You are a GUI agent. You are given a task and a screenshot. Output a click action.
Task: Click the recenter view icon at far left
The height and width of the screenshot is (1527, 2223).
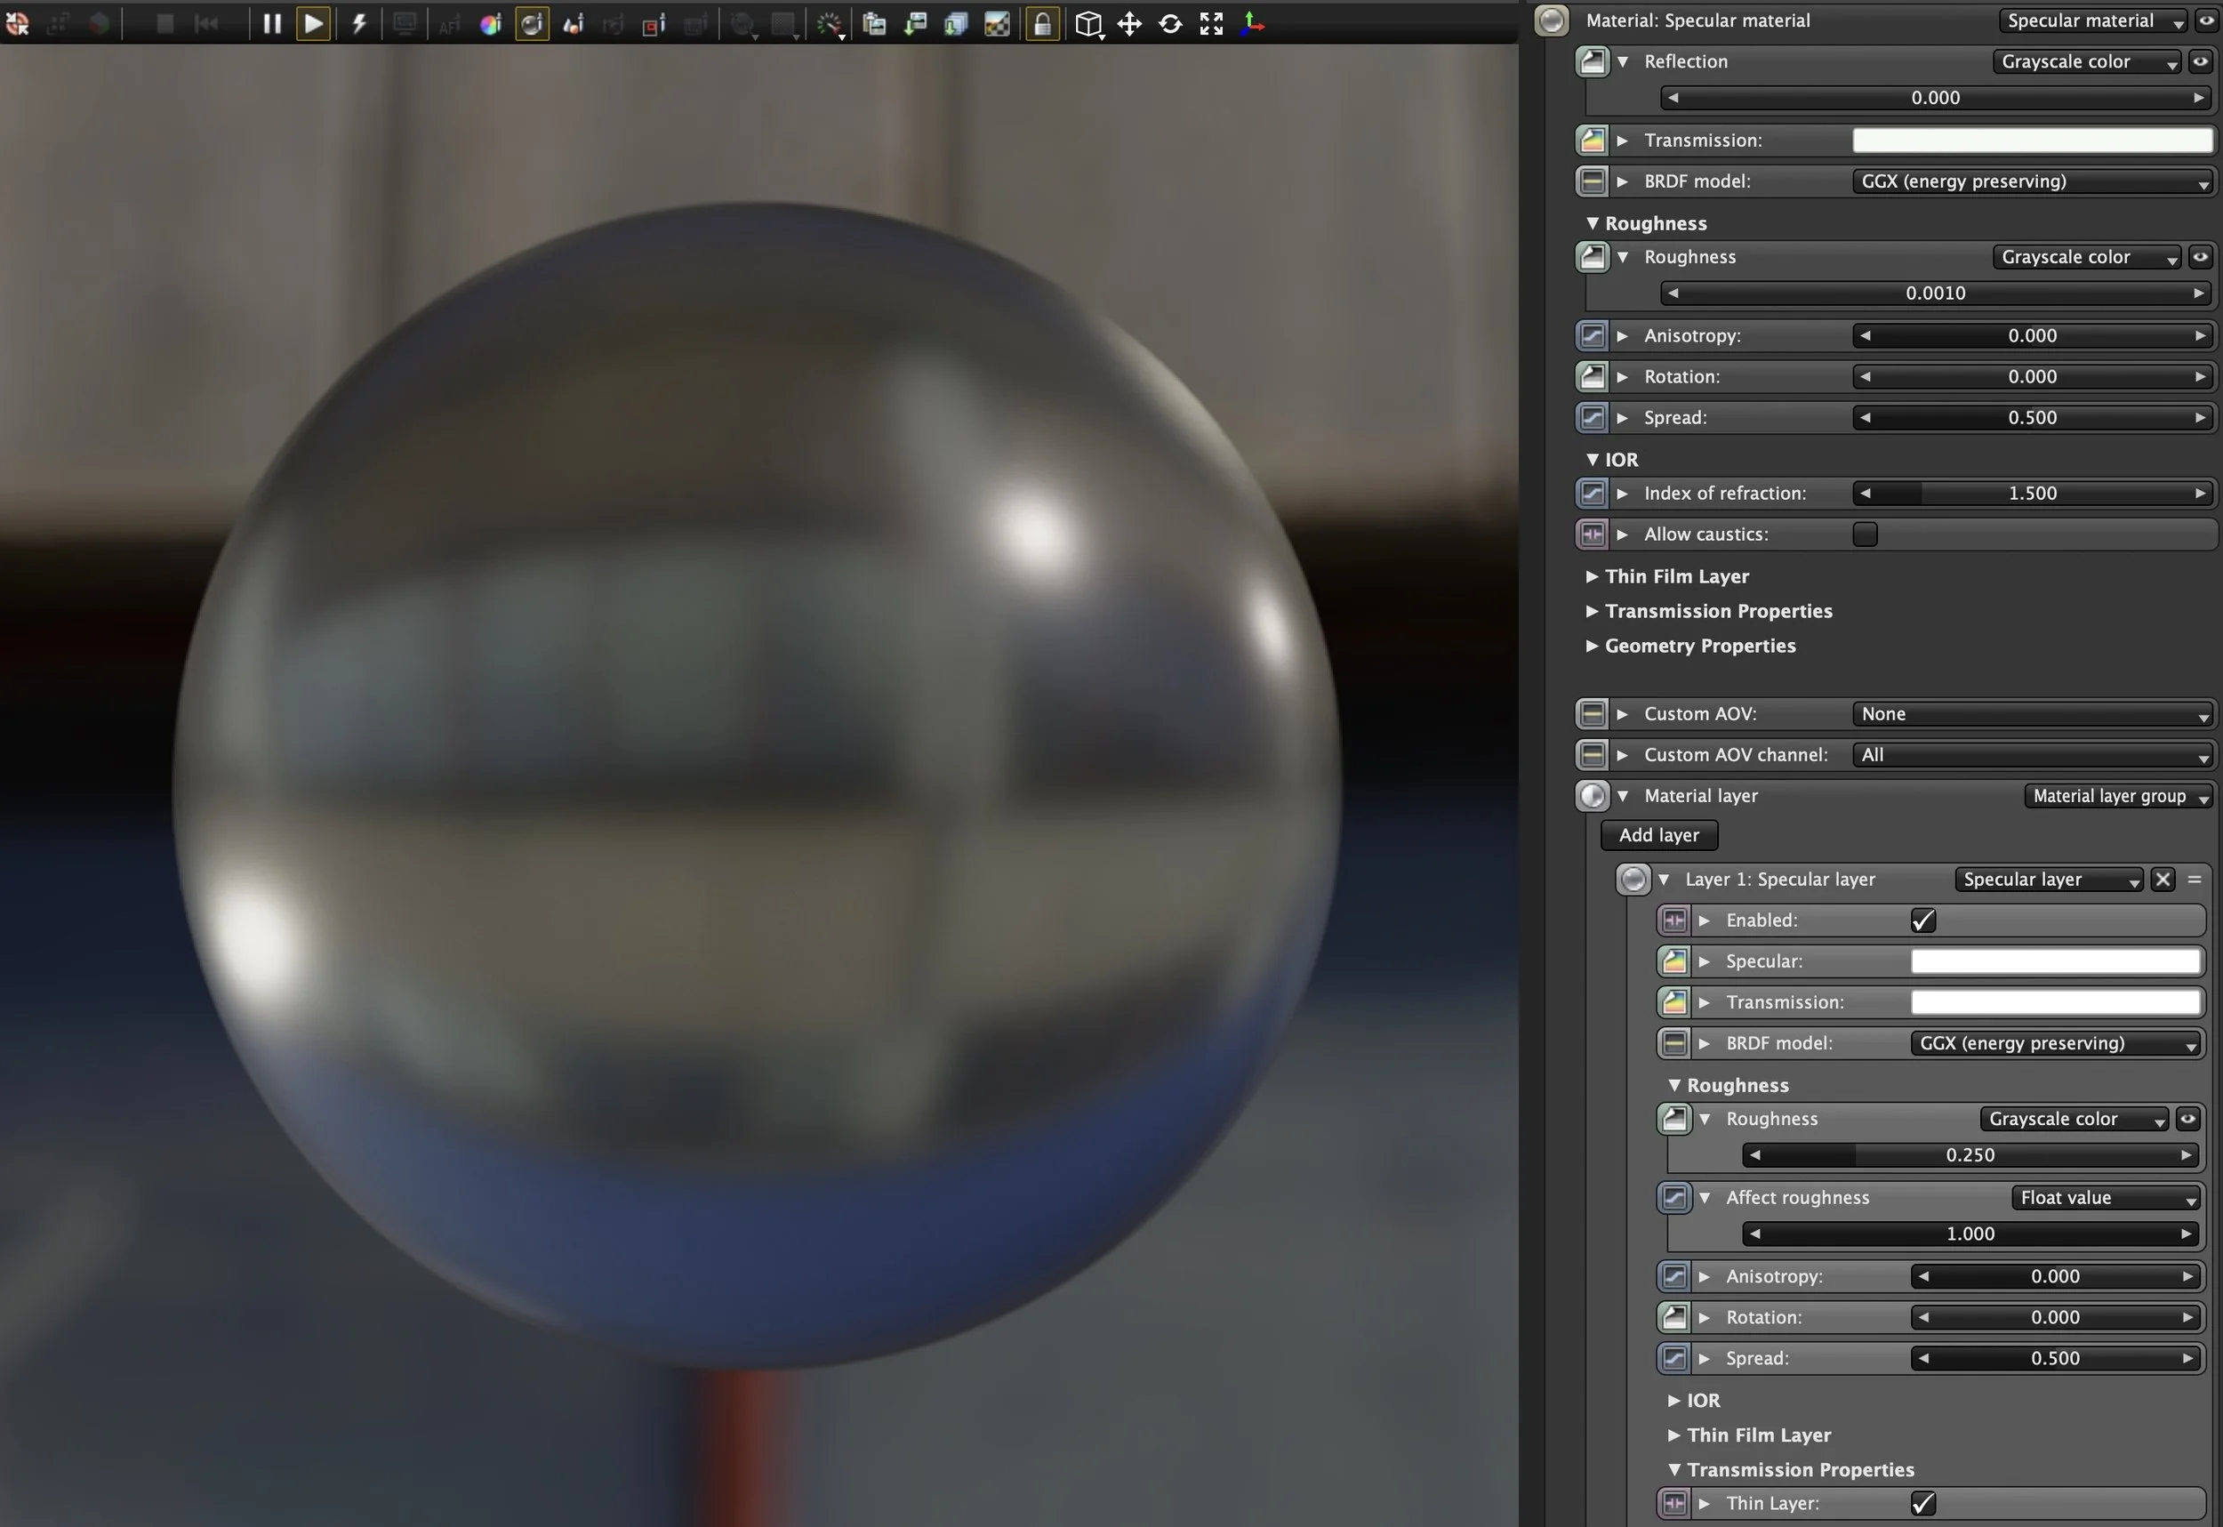coord(17,24)
